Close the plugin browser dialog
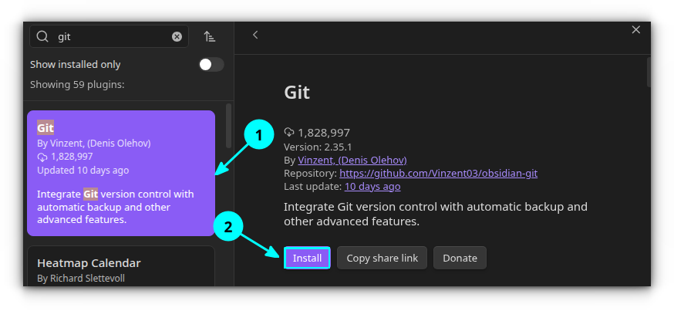Viewport: 674px width, 311px height. pyautogui.click(x=635, y=29)
